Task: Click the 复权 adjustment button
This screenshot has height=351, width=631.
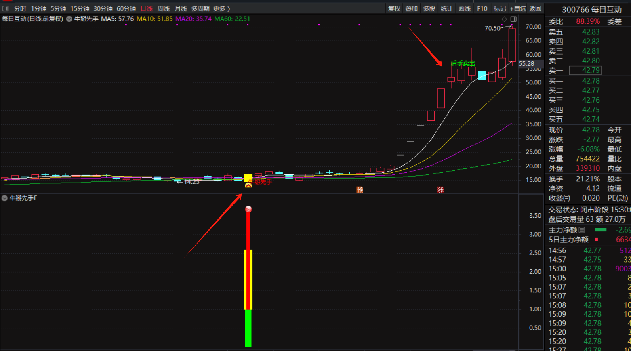Action: click(x=394, y=8)
